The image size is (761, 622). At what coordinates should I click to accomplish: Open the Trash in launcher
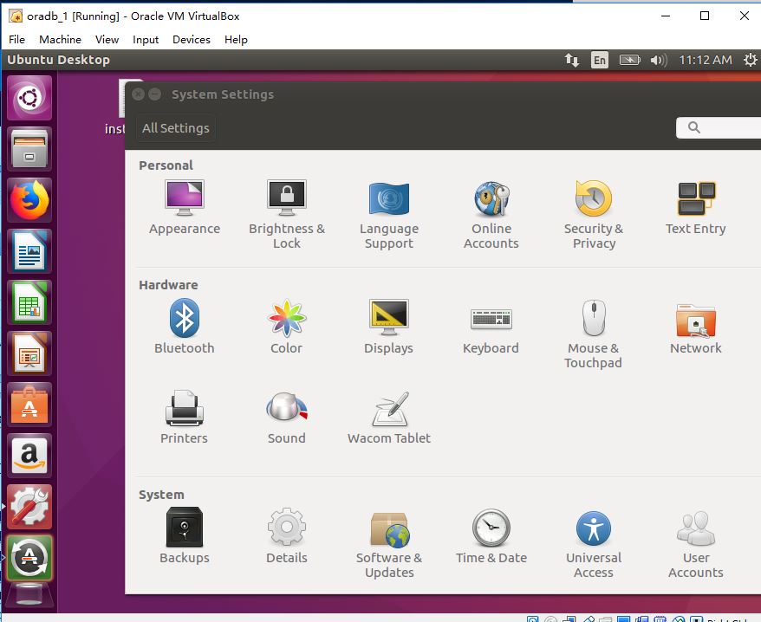[x=29, y=595]
